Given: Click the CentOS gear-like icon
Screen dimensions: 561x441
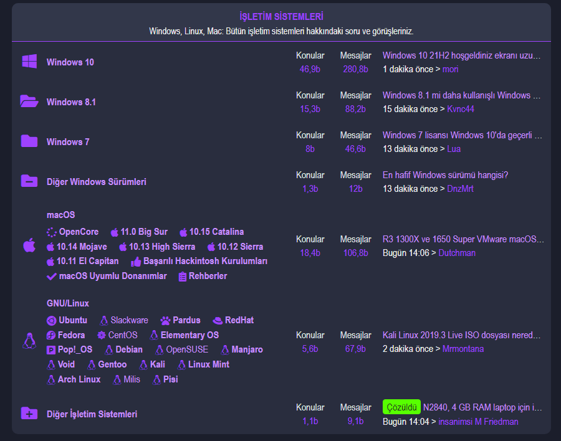Looking at the screenshot, I should pos(102,335).
